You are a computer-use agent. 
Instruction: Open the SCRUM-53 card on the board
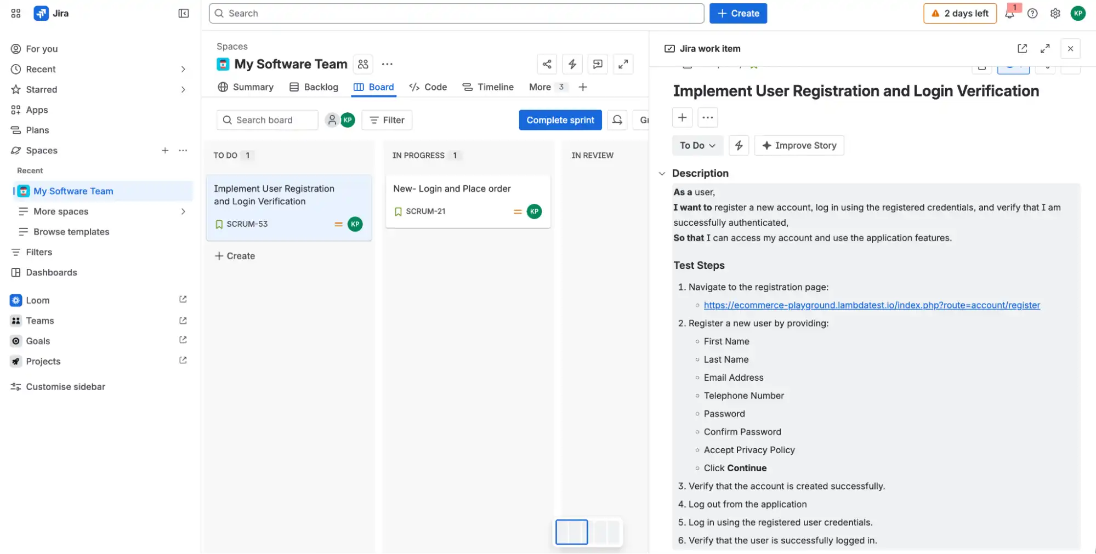[289, 208]
